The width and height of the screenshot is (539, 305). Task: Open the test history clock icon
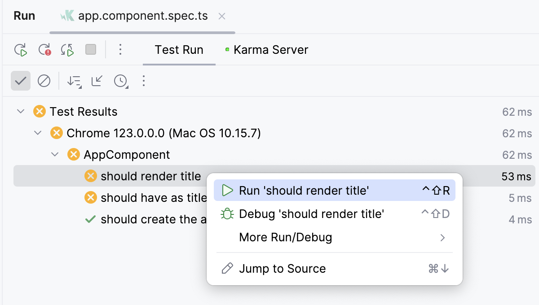121,81
